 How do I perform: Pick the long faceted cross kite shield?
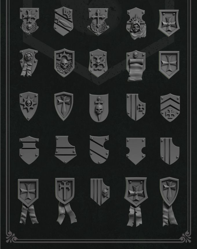[64, 106]
